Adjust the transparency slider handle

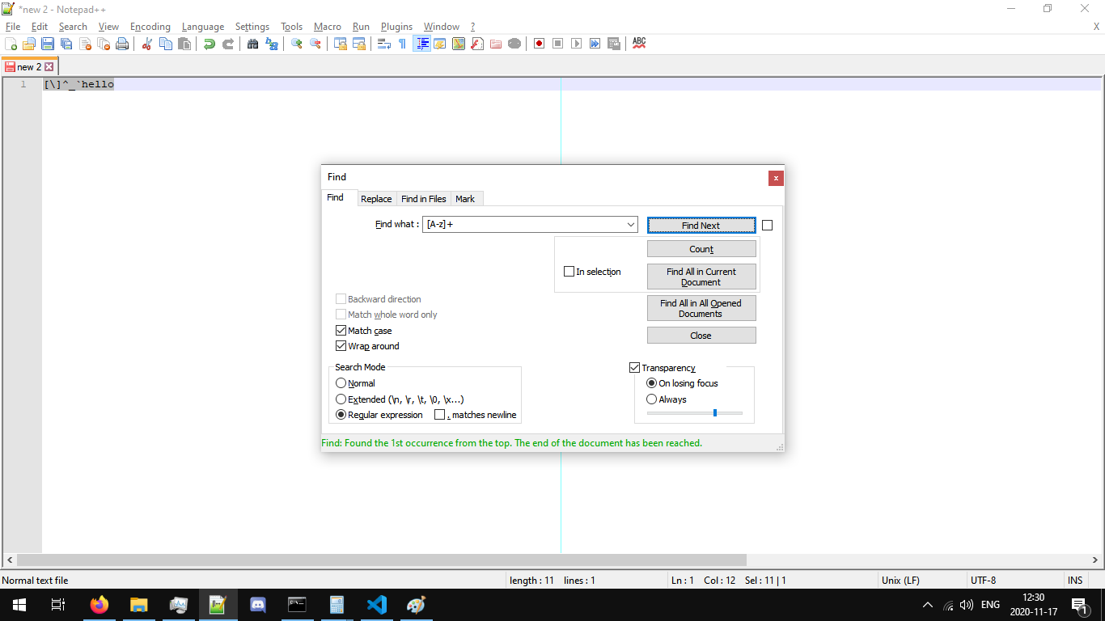coord(715,412)
